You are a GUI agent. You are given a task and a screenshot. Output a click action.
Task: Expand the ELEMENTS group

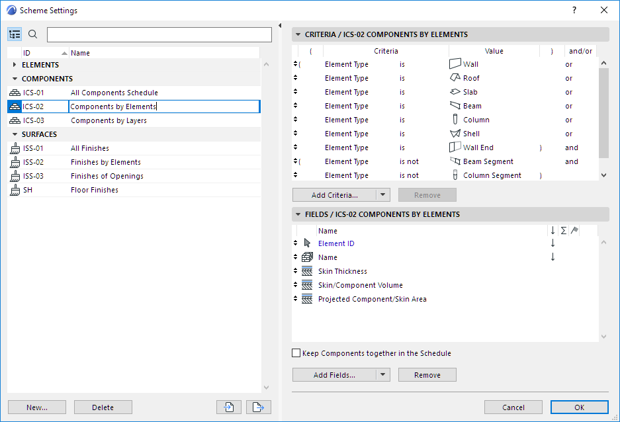click(15, 64)
